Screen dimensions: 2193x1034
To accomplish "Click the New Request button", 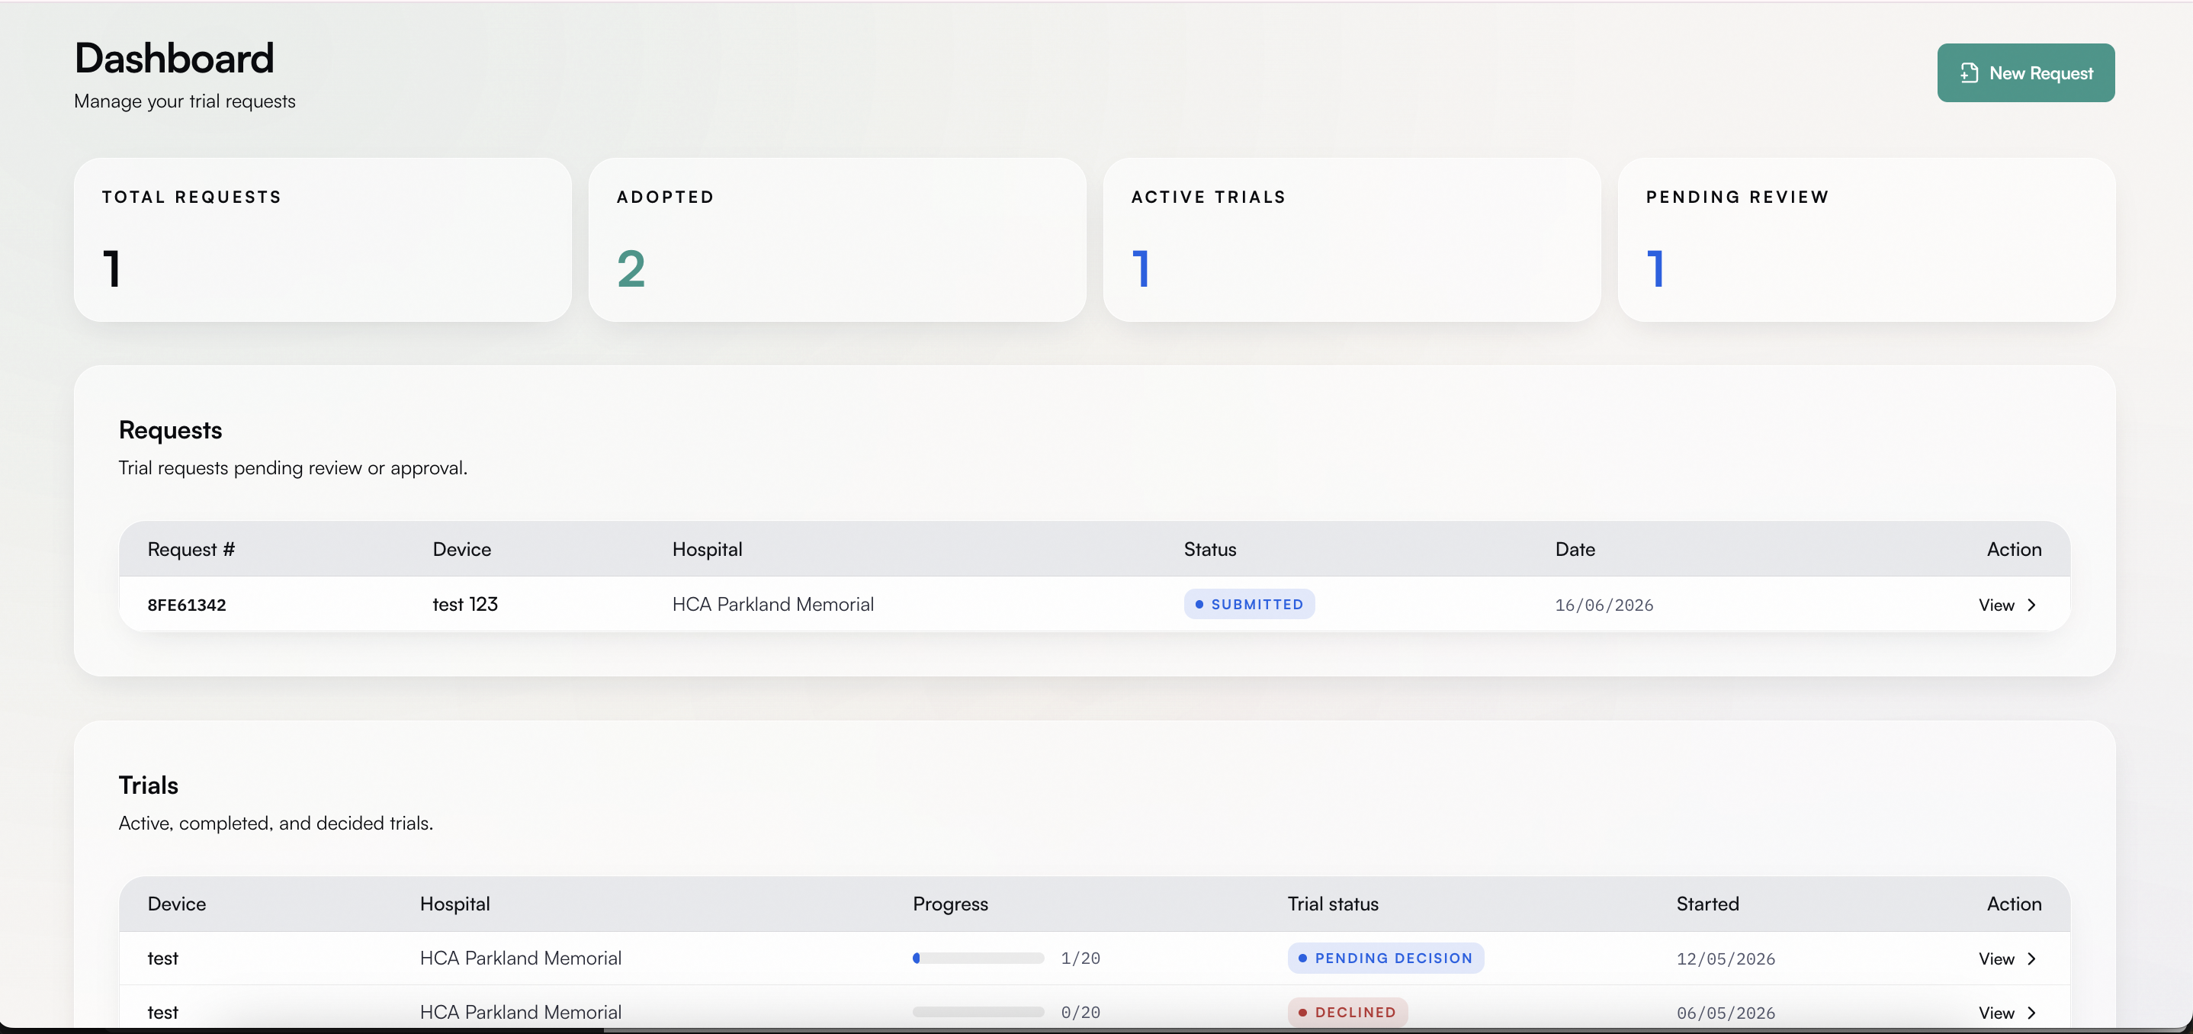I will (x=2025, y=73).
